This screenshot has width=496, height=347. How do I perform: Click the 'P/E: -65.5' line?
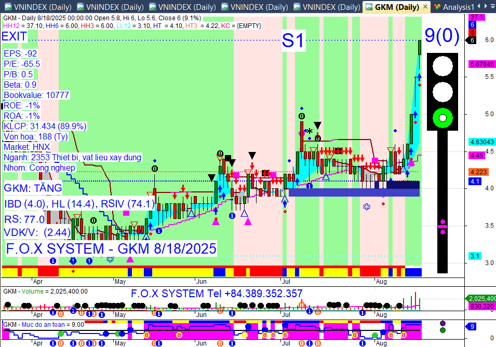[x=22, y=64]
